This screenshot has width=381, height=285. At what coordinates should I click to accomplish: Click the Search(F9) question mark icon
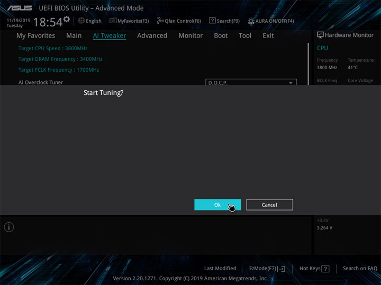coord(212,21)
